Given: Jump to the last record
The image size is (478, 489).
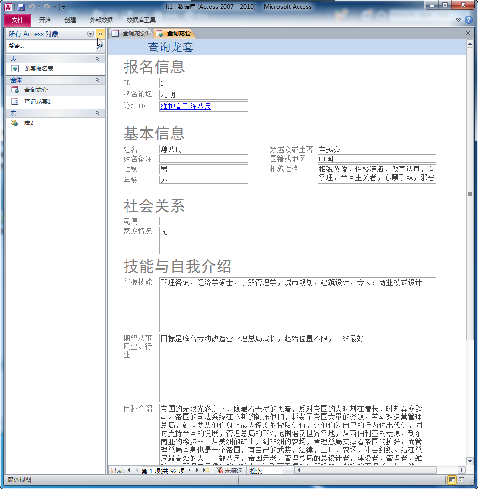Looking at the screenshot, I should (197, 470).
